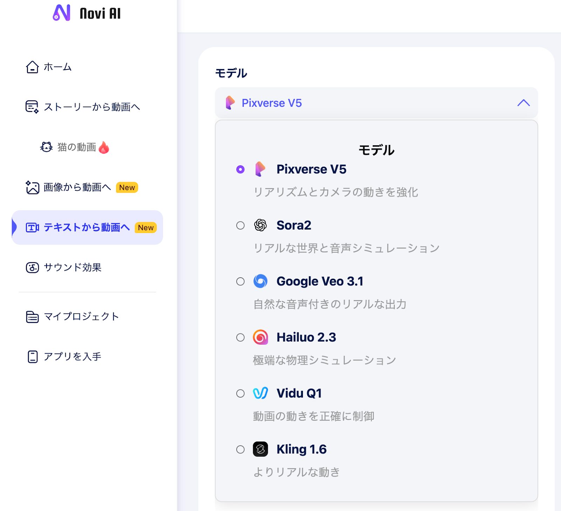This screenshot has height=511, width=561.
Task: Go to 画像から動画へ menu item
Action: [x=77, y=187]
